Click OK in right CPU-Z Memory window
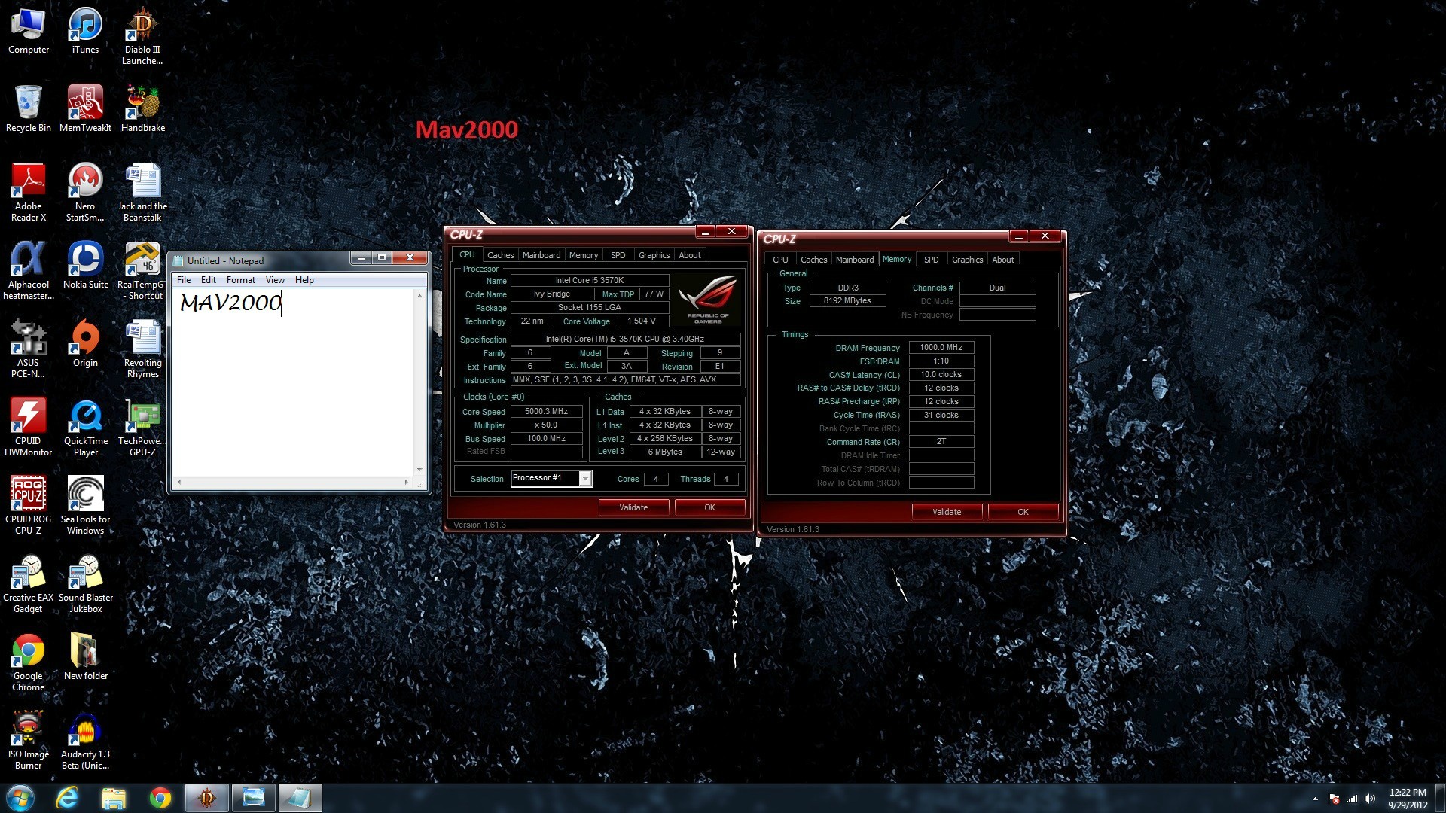 point(1023,512)
